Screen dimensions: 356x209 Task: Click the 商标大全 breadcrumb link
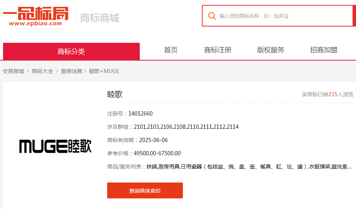[x=42, y=71]
